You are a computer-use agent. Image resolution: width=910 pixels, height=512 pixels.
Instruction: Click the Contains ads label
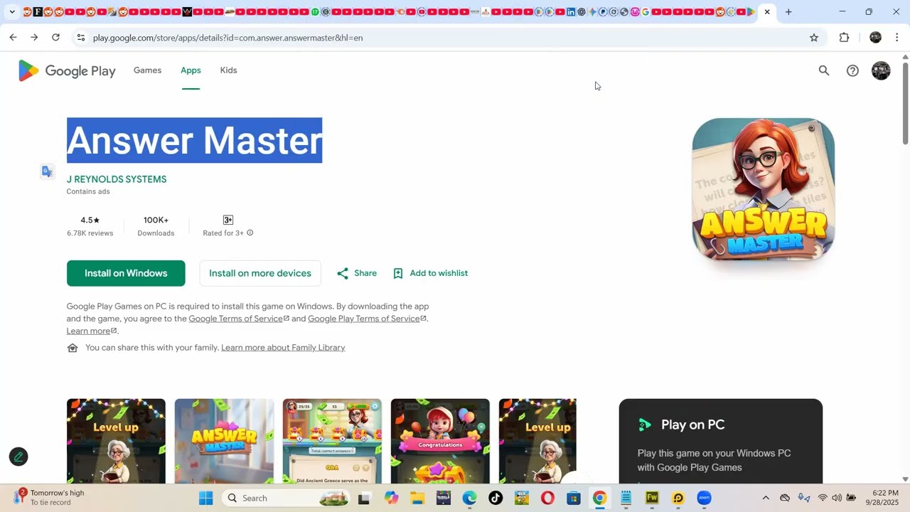click(x=88, y=191)
